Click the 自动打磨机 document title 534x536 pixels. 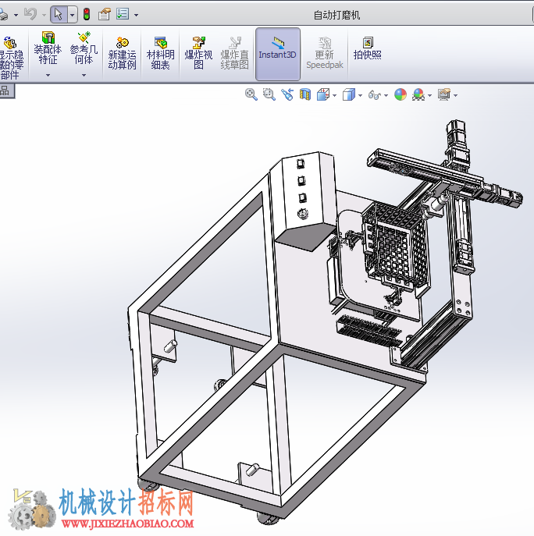pyautogui.click(x=337, y=15)
